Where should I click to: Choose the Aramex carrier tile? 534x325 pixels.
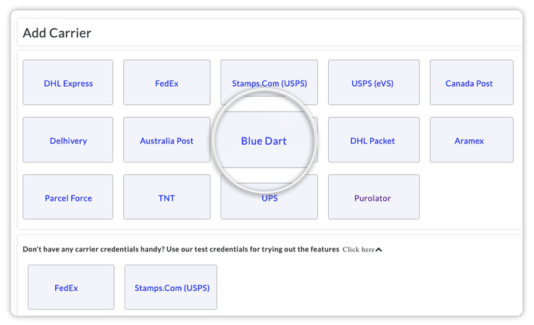pyautogui.click(x=471, y=140)
